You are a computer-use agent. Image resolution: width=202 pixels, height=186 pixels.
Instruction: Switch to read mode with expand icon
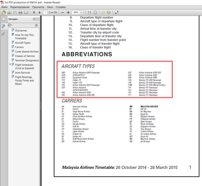pos(116,12)
